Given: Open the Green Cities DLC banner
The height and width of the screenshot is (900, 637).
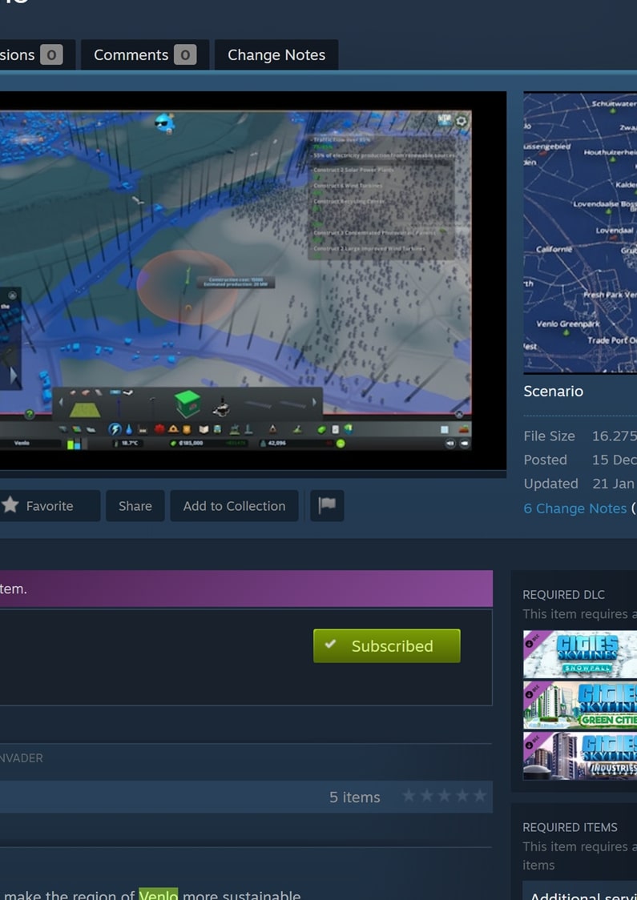Looking at the screenshot, I should coord(579,705).
